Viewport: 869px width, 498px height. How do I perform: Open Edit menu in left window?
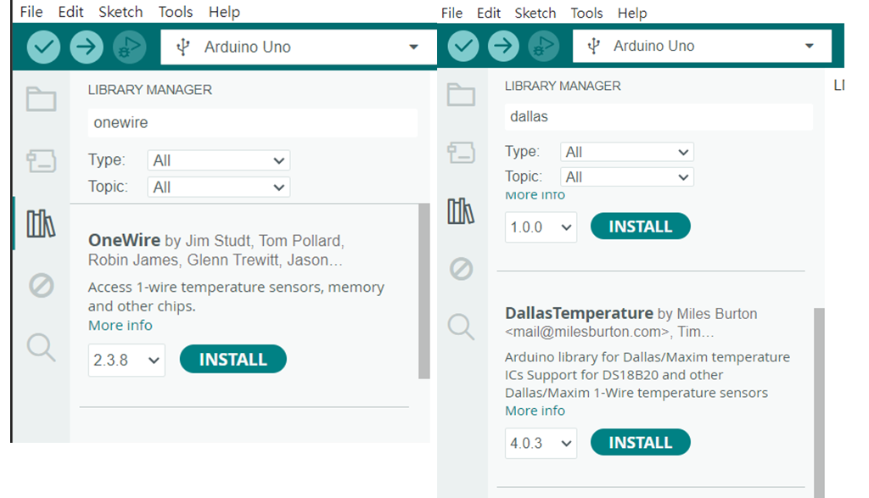(70, 12)
